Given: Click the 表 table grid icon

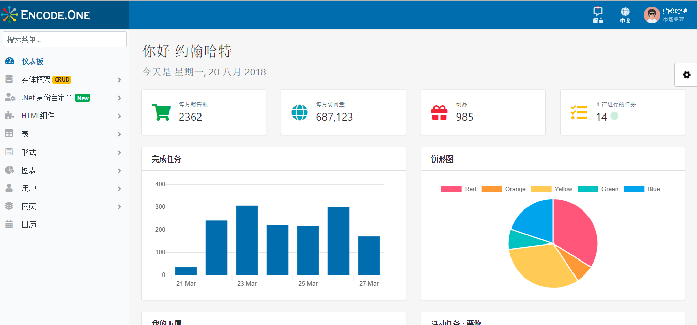Looking at the screenshot, I should [x=9, y=134].
